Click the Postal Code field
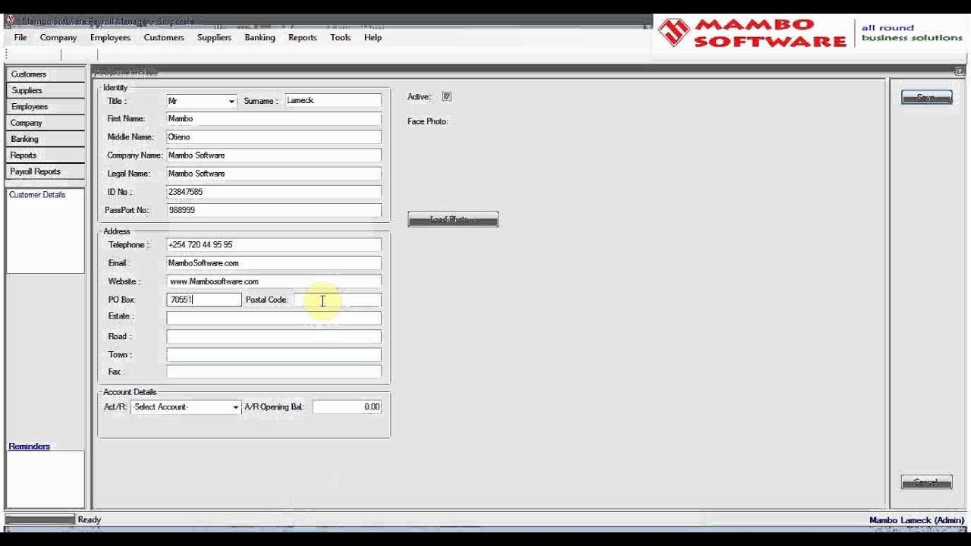Image resolution: width=971 pixels, height=546 pixels. (337, 300)
